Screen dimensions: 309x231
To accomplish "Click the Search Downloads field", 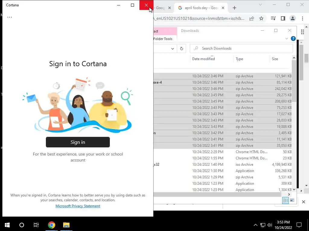I will coord(241,48).
